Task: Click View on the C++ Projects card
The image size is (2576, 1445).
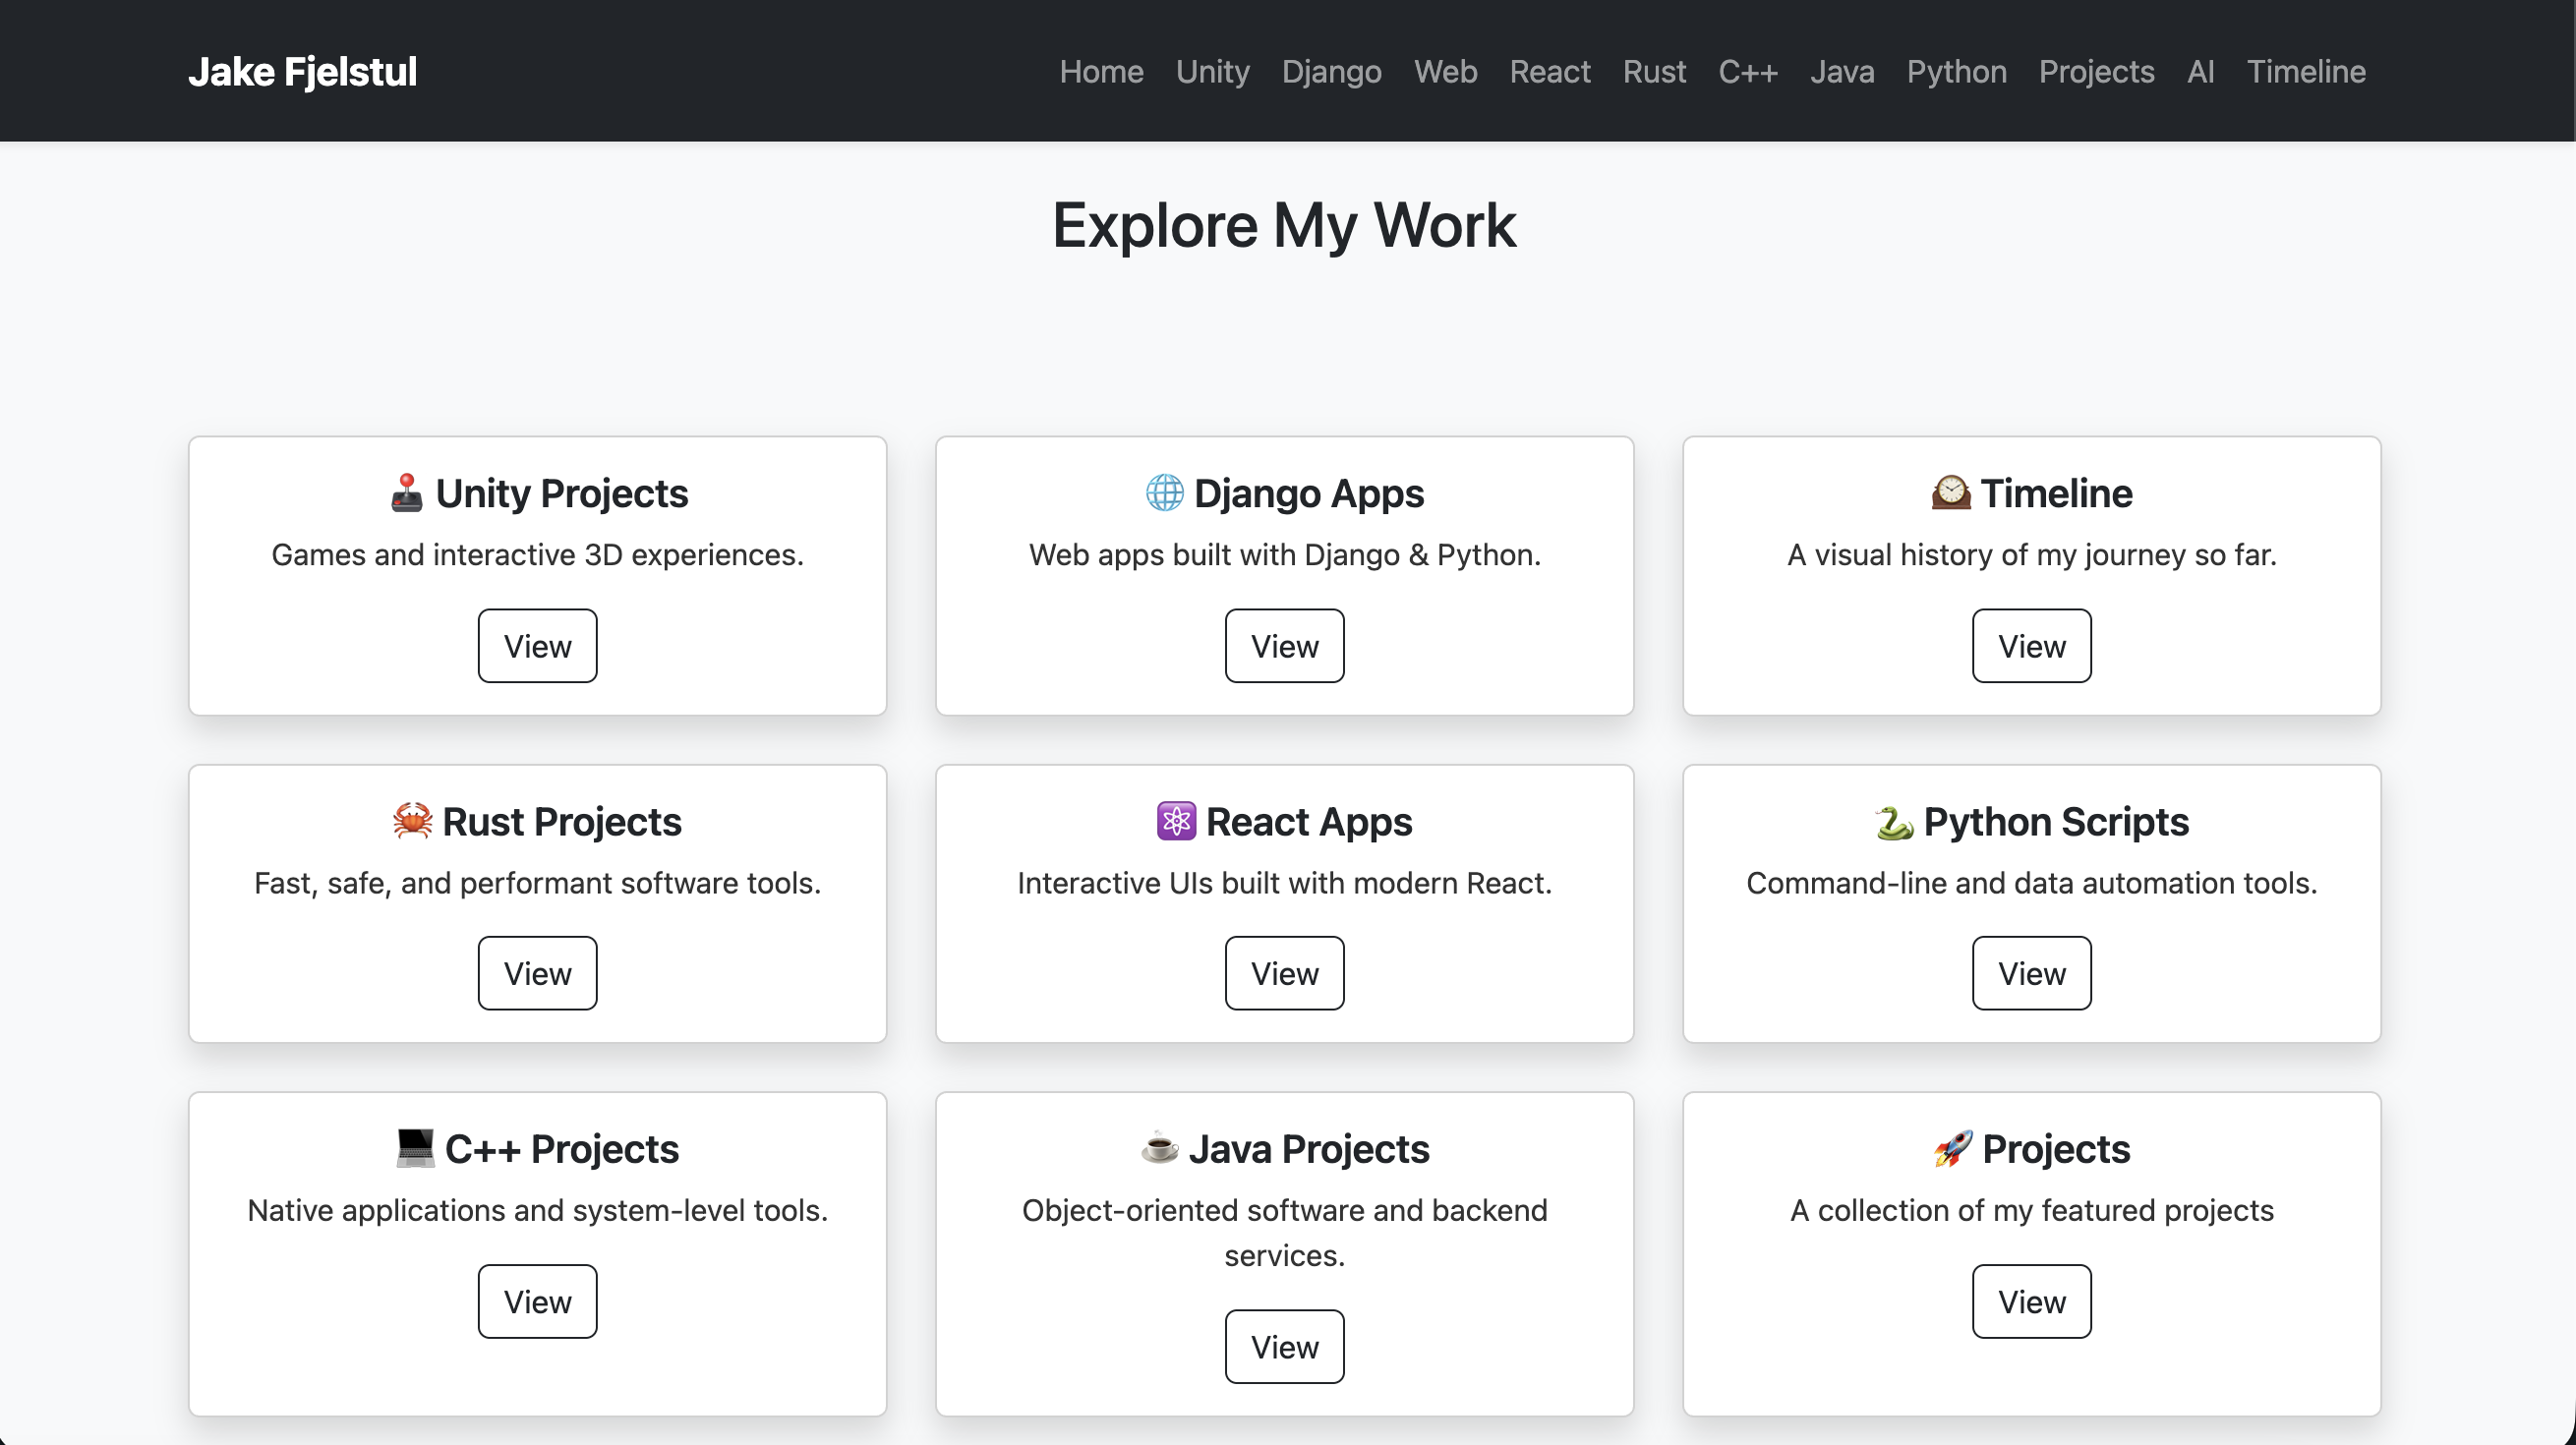Action: pyautogui.click(x=537, y=1301)
